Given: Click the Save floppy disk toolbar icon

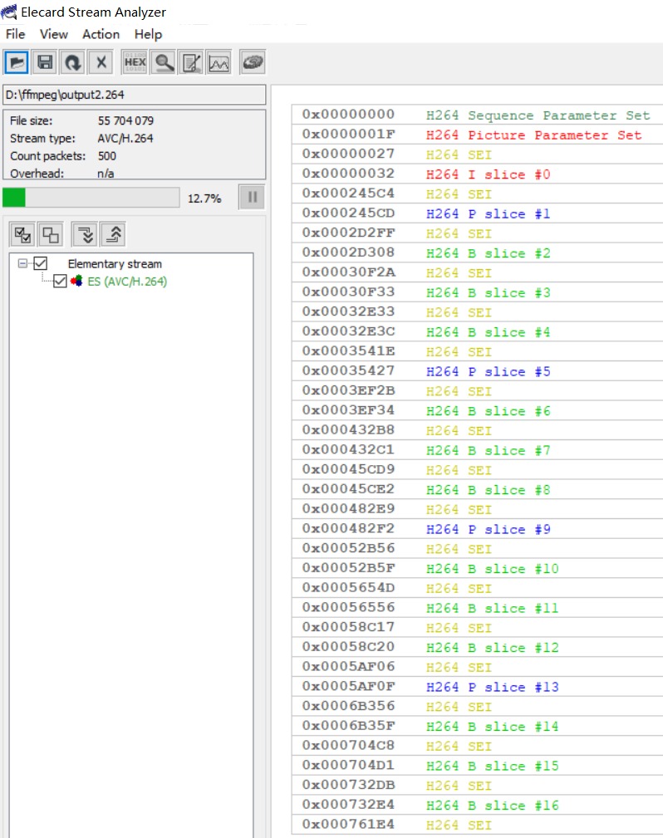Looking at the screenshot, I should [45, 62].
